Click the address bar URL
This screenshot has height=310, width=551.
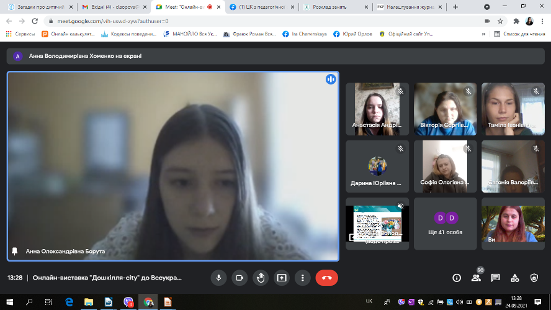click(x=113, y=21)
